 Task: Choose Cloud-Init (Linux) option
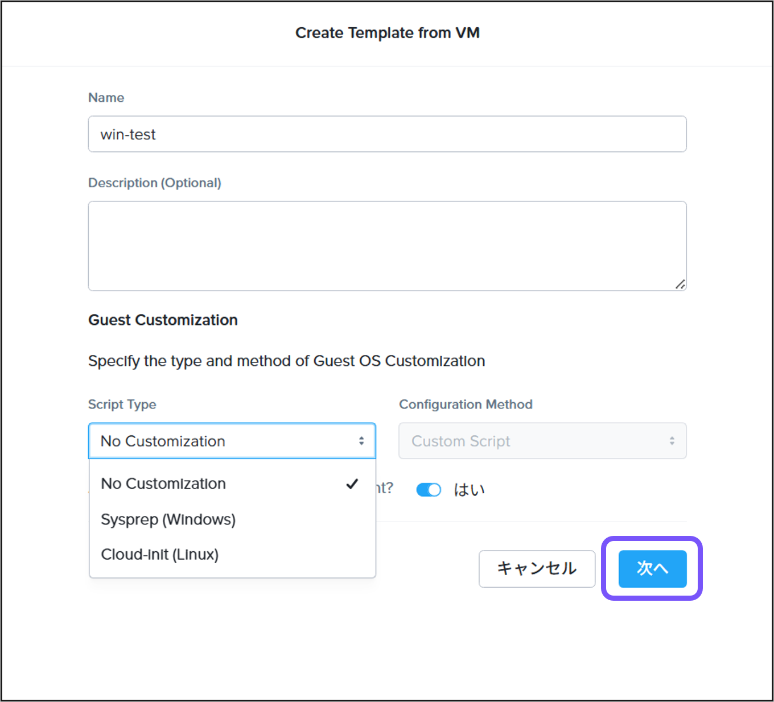click(x=160, y=555)
